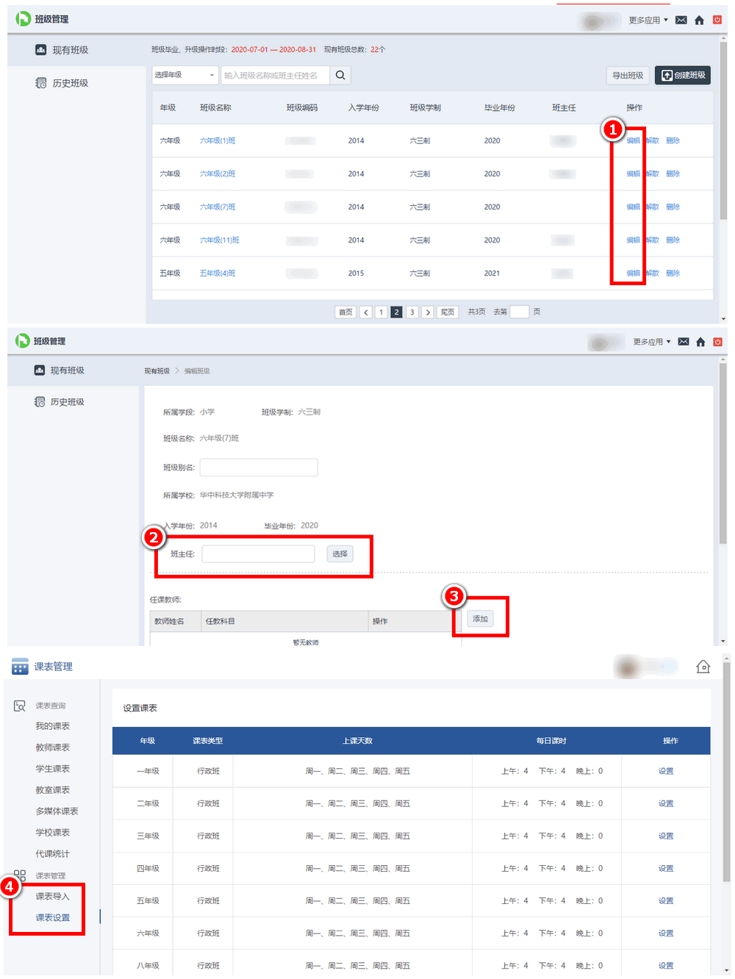The width and height of the screenshot is (735, 979).
Task: Click the house icon in 课表管理 header
Action: point(703,667)
